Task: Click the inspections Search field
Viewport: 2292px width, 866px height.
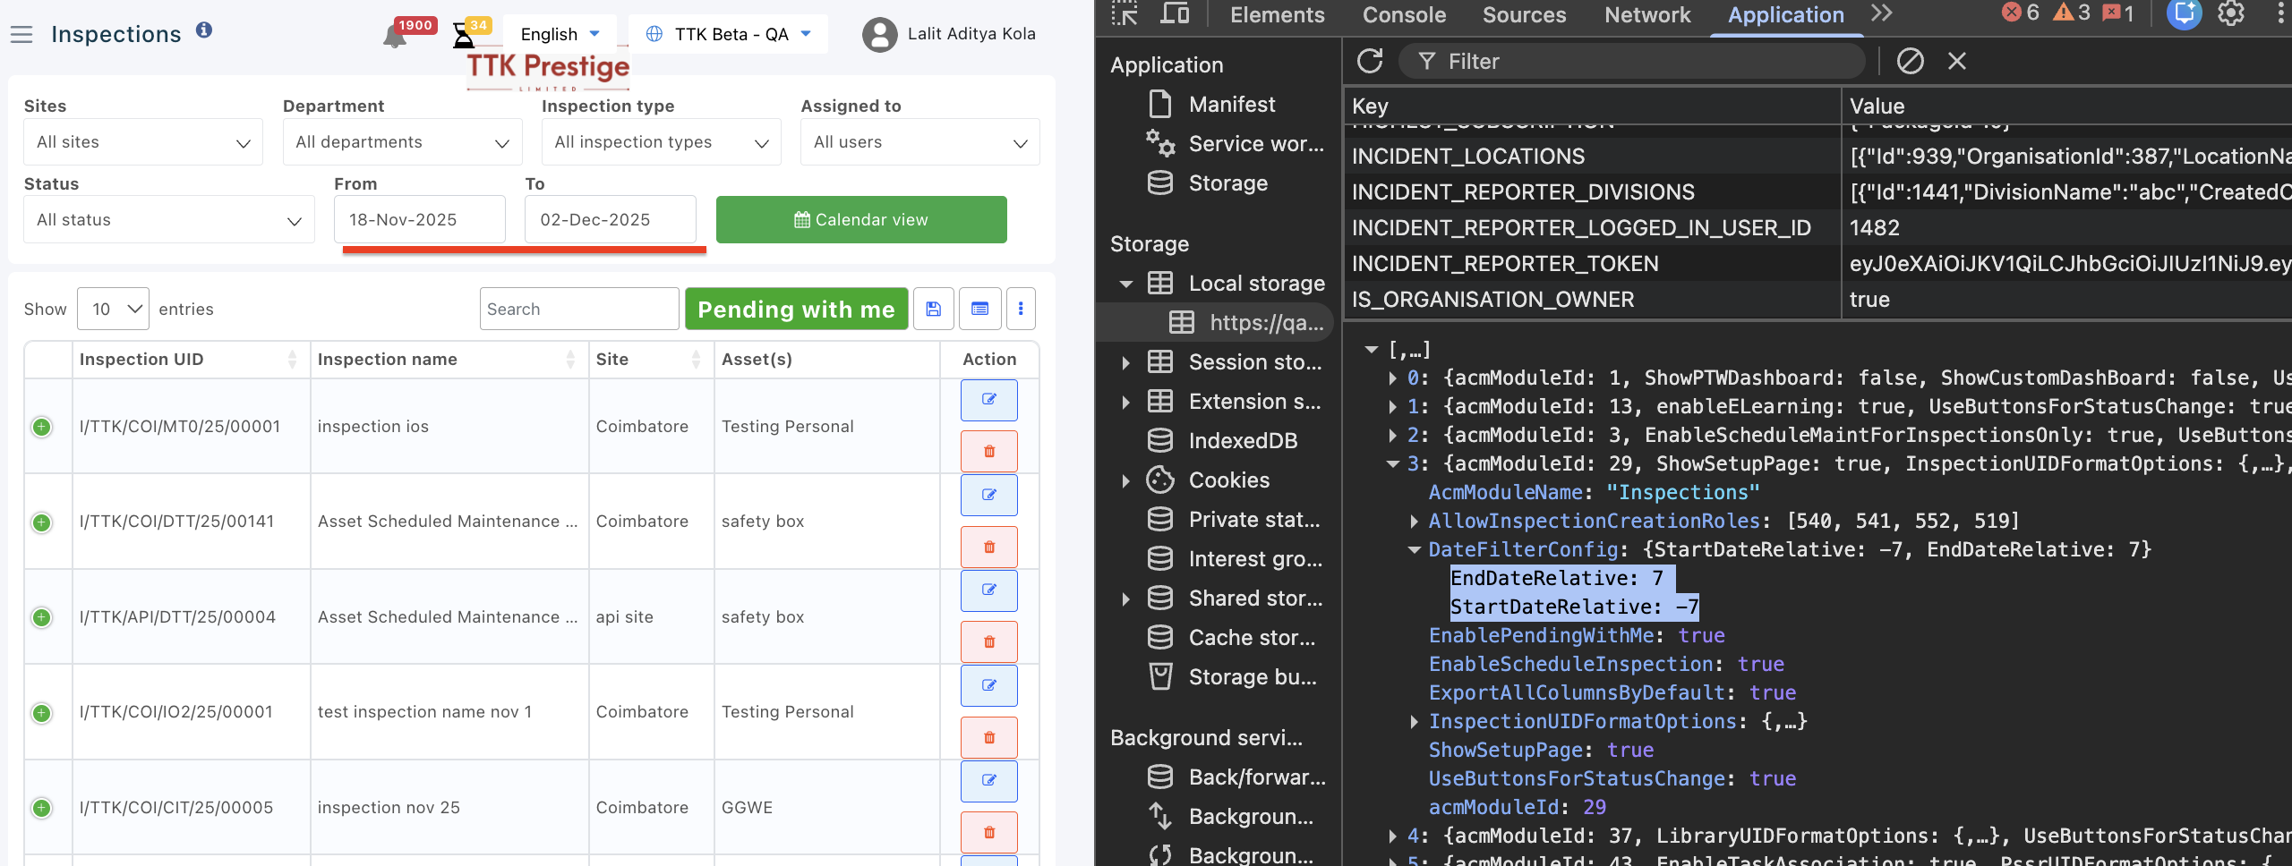Action: pos(578,309)
